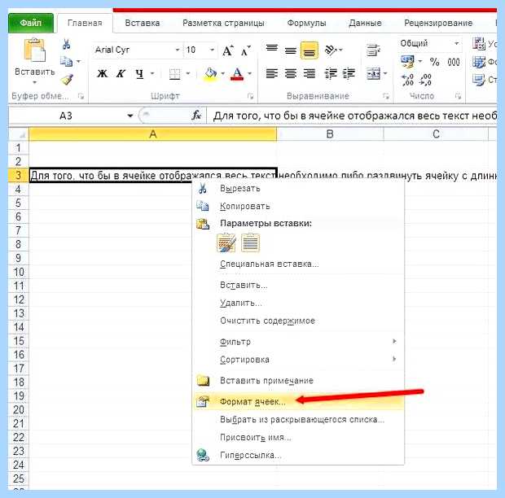Click the red font color A swatch
This screenshot has height=498, width=505.
pos(237,74)
